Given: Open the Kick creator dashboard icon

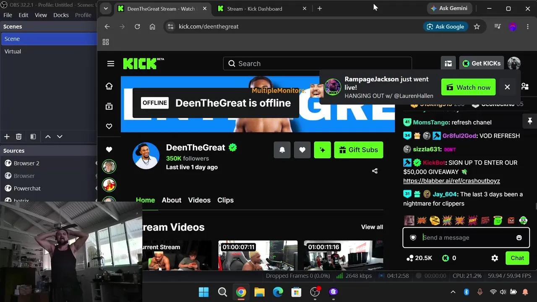Looking at the screenshot, I should point(448,63).
